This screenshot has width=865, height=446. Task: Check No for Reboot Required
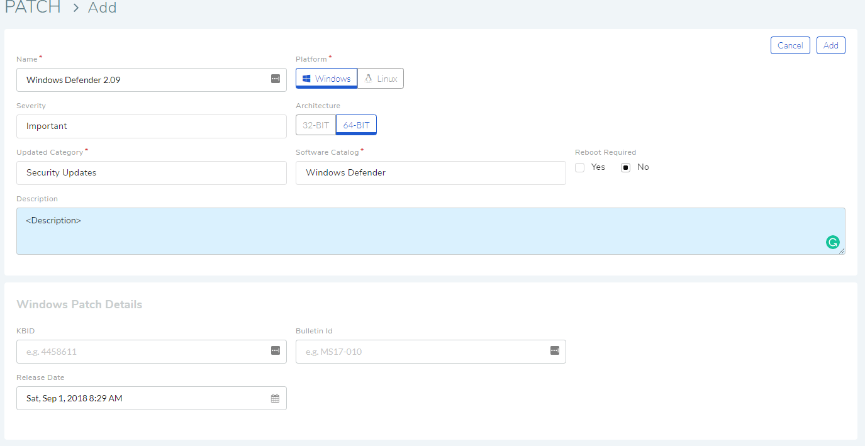click(x=625, y=167)
